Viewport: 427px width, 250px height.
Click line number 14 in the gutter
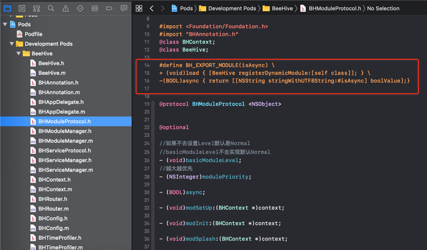click(147, 65)
